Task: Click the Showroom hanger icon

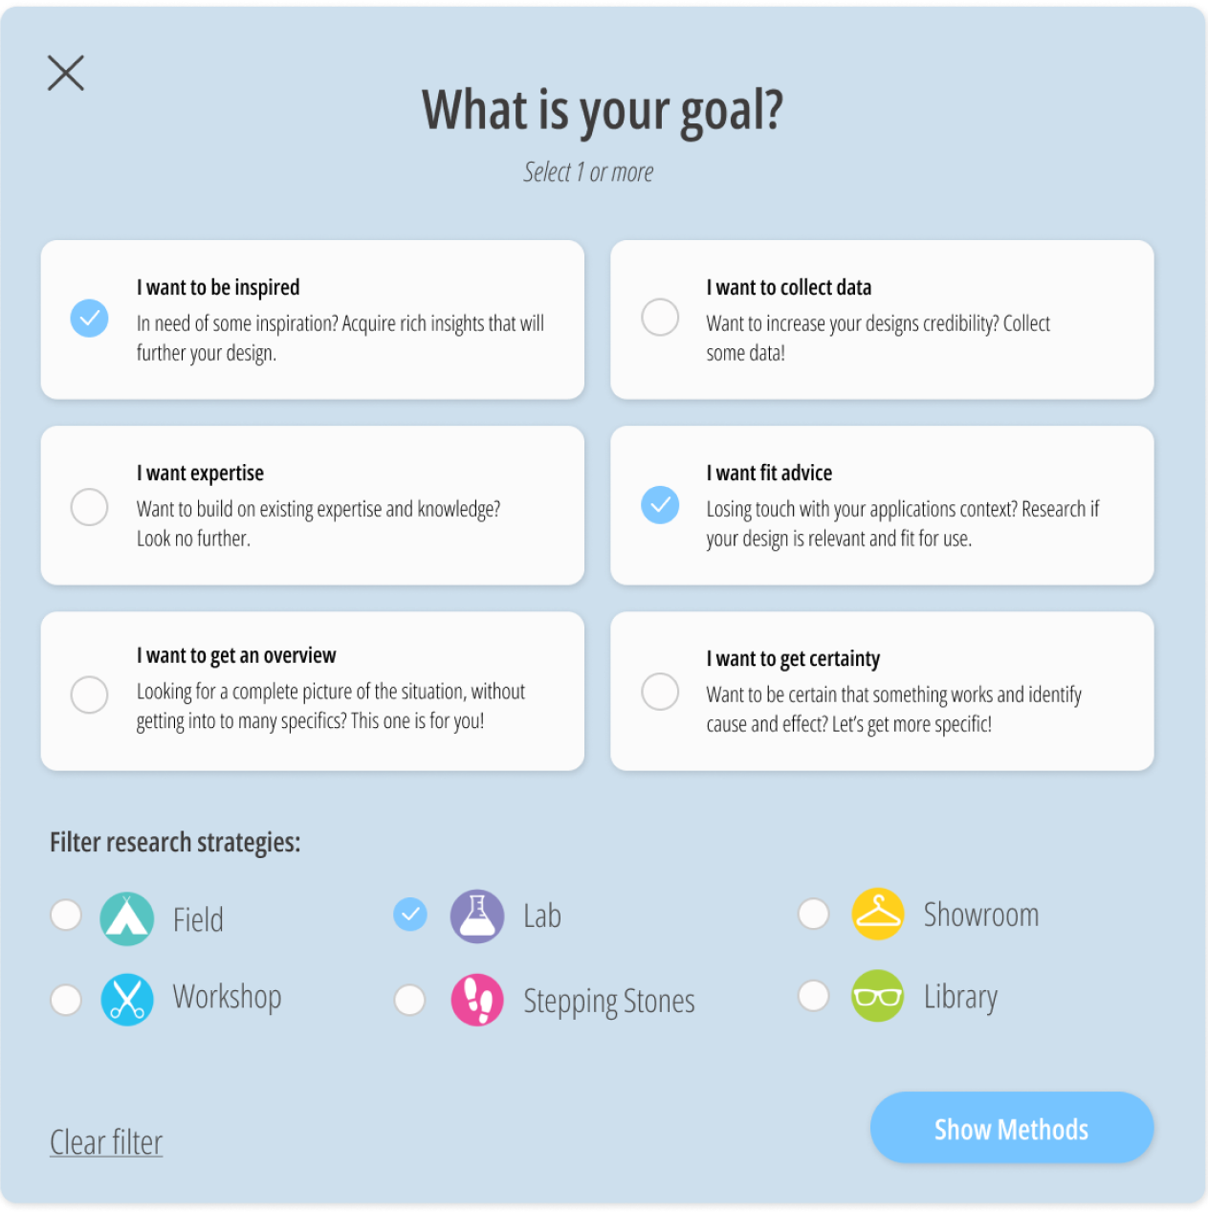Action: [x=877, y=914]
